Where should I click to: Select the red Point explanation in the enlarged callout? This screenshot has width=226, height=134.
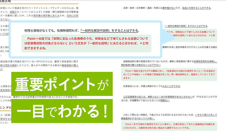[x=89, y=43]
